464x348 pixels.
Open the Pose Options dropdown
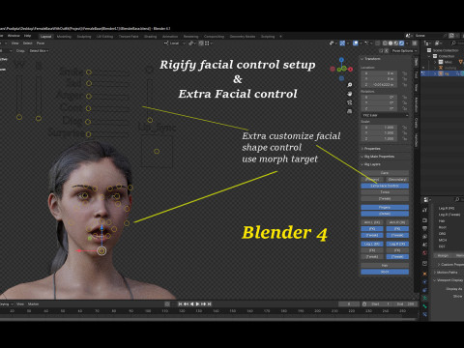[x=404, y=51]
